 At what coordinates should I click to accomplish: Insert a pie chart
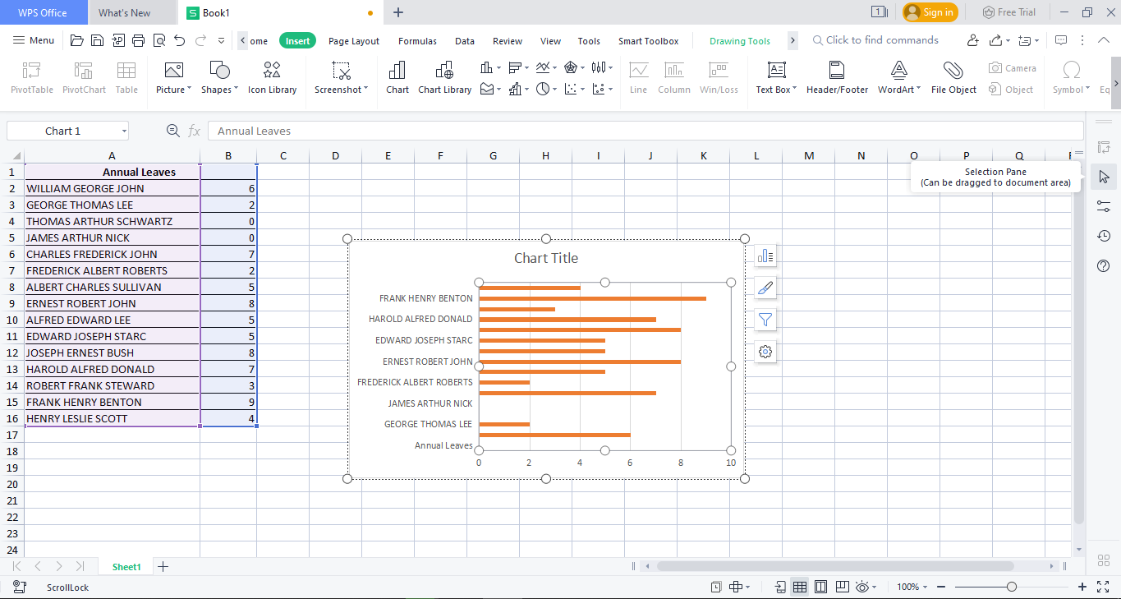(542, 89)
